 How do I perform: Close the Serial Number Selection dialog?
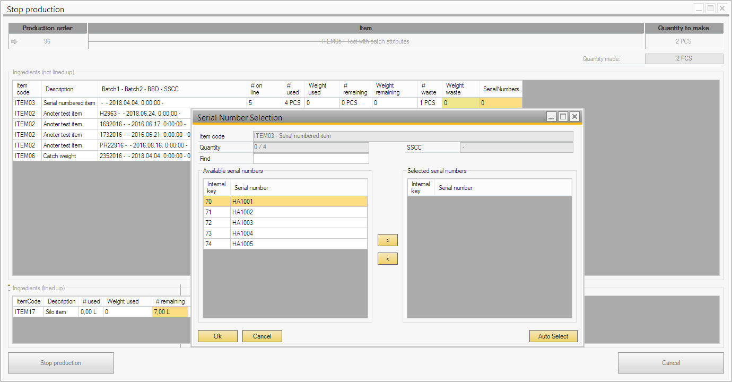click(574, 117)
